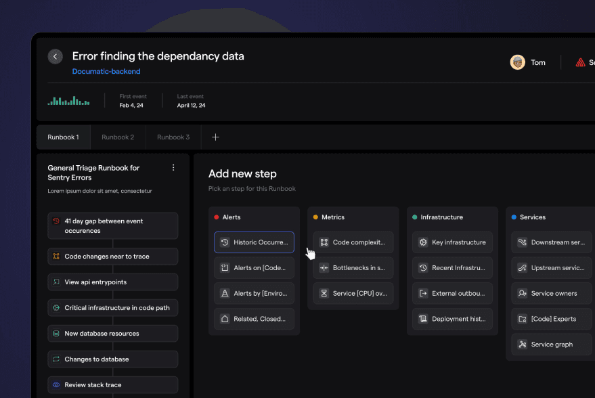The image size is (595, 398).
Task: Add a new runbook tab with plus icon
Action: coord(215,137)
